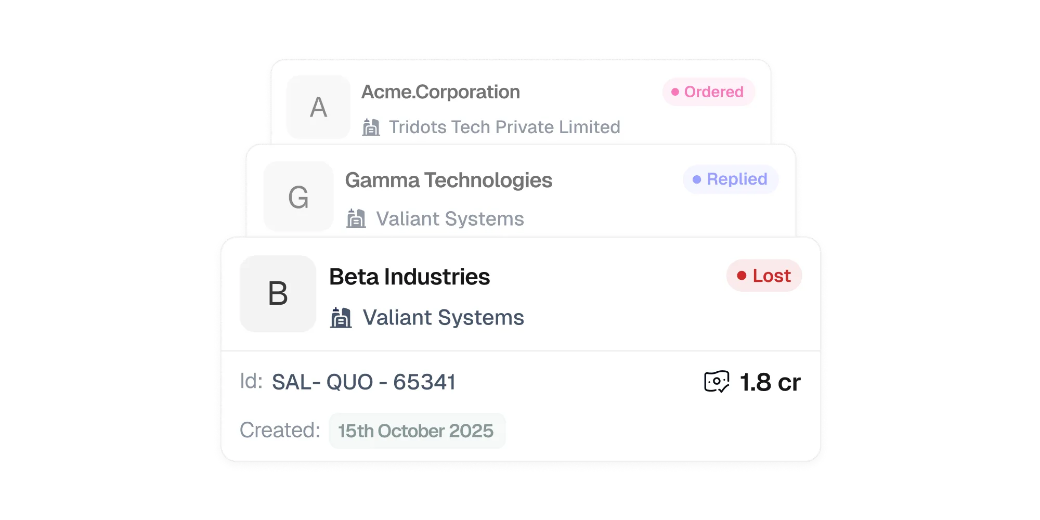Toggle the Lost status badge on Beta Industries
This screenshot has width=1040, height=520.
click(x=764, y=276)
